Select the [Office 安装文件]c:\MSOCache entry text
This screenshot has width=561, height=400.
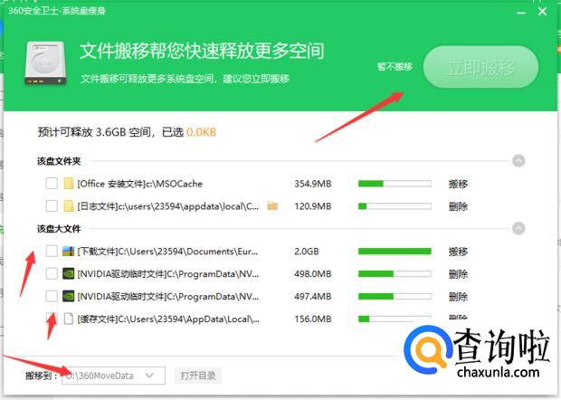click(140, 184)
